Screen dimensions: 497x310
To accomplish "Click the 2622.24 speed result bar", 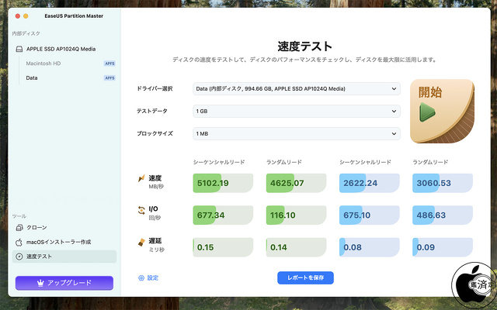I will pyautogui.click(x=370, y=183).
